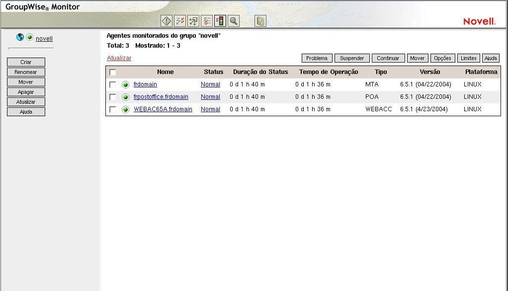Screen dimensions: 508x291
Task: Select the traffic light agent states icon
Action: tap(220, 20)
